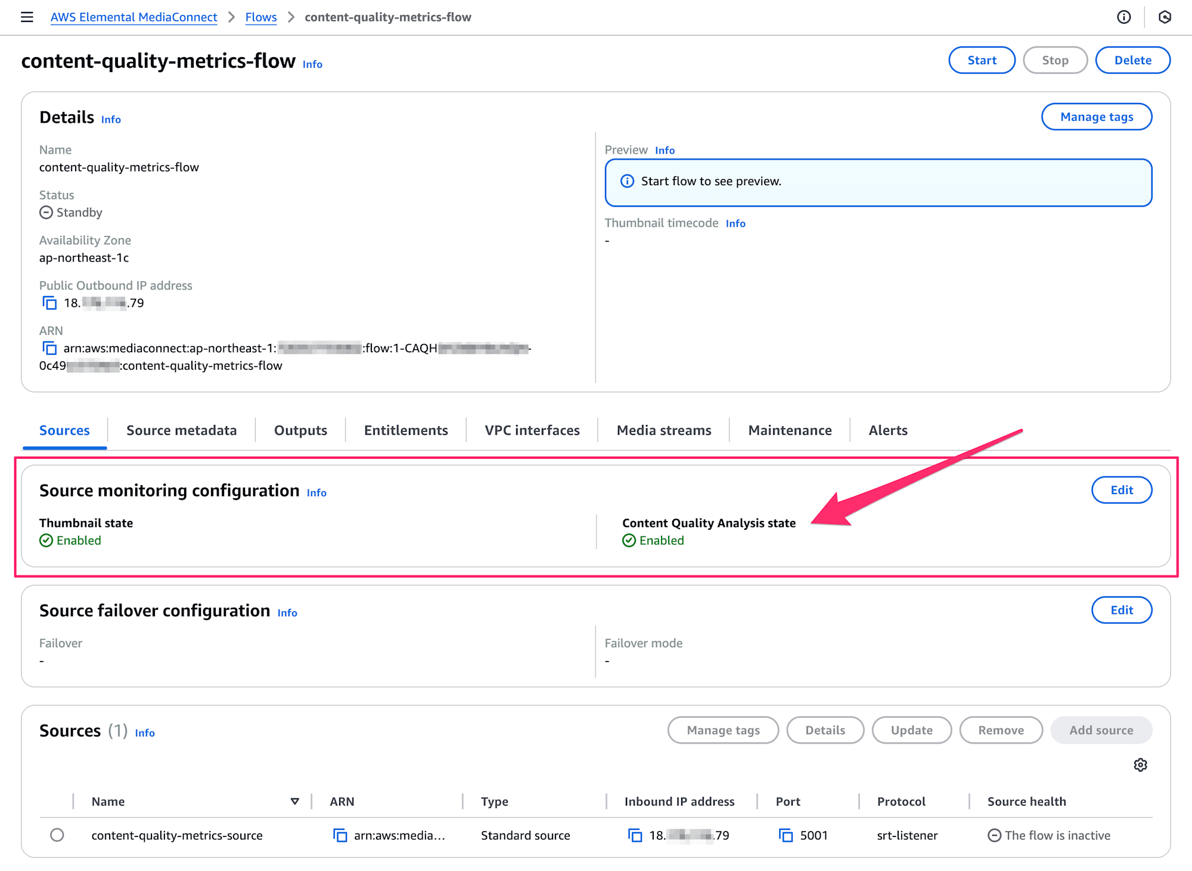Go to the Flows breadcrumb link
The image size is (1192, 871).
(261, 17)
